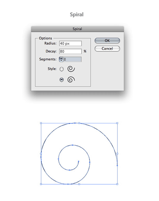Click the counterclockwise spiral style icon
This screenshot has width=159, height=201.
71,69
